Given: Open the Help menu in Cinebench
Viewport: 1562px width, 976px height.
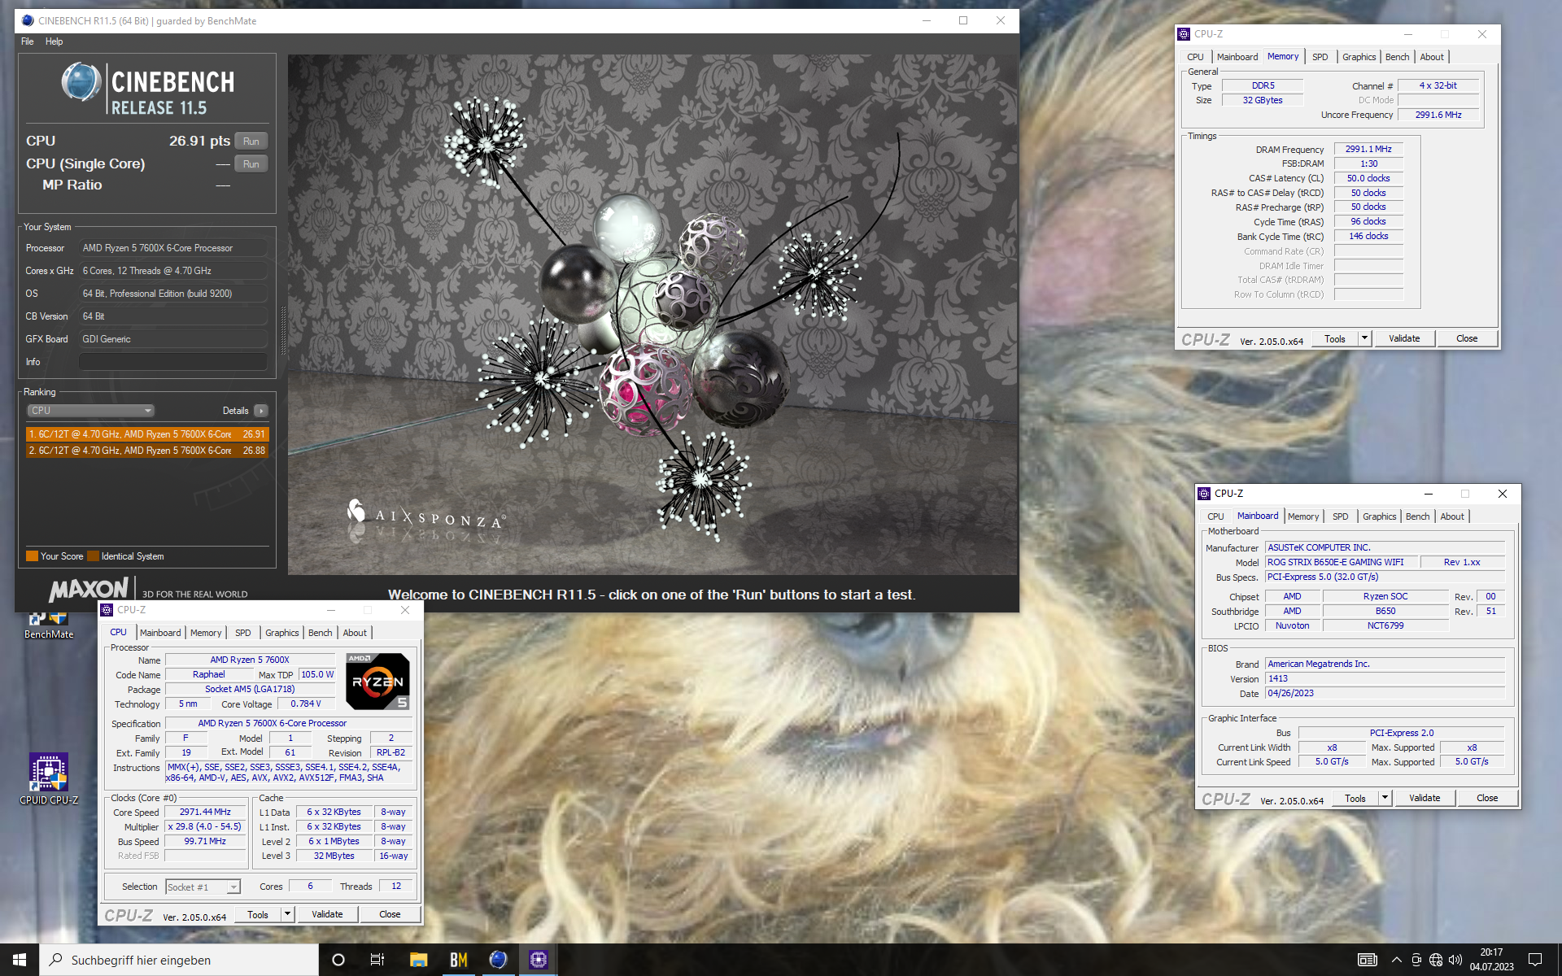Looking at the screenshot, I should pos(54,41).
